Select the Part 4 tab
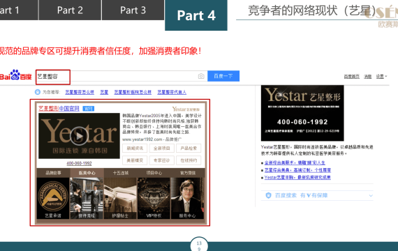 pyautogui.click(x=196, y=15)
